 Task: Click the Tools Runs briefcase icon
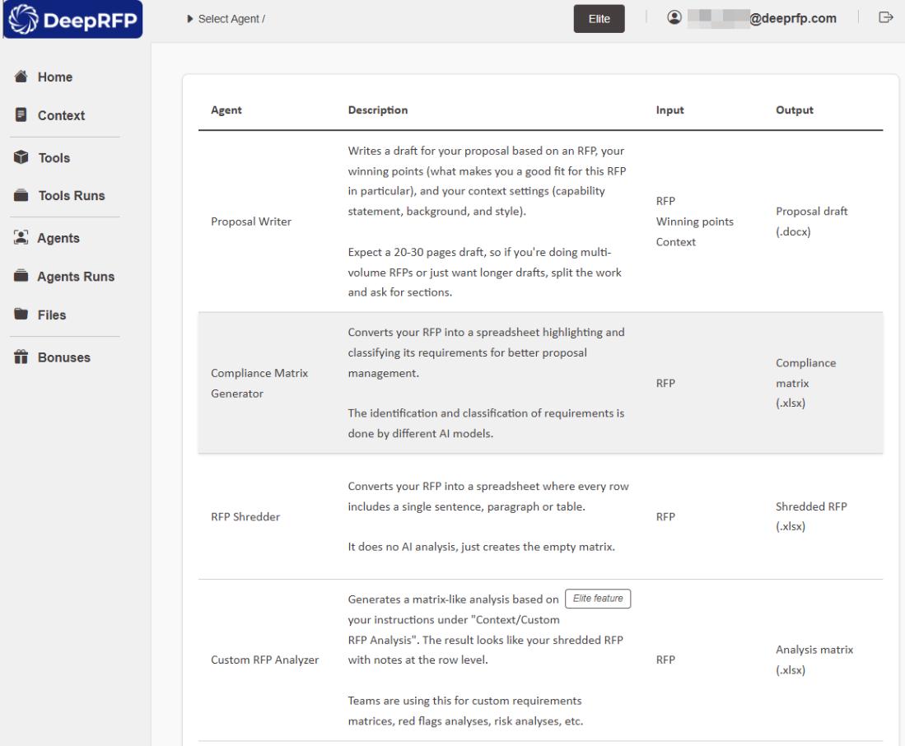click(23, 196)
